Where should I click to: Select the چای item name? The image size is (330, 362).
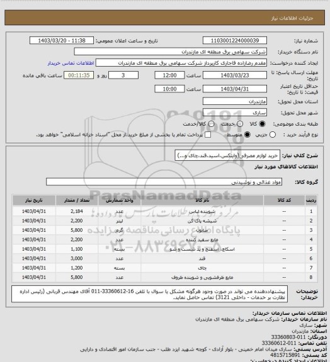pos(202,268)
